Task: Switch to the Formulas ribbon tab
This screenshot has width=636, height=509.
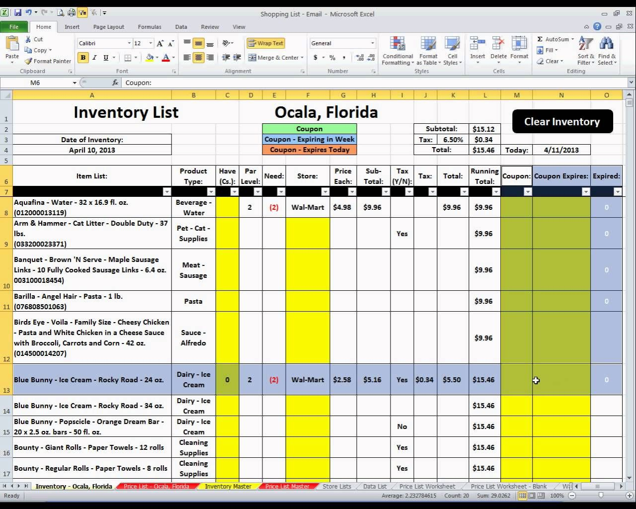Action: (149, 27)
